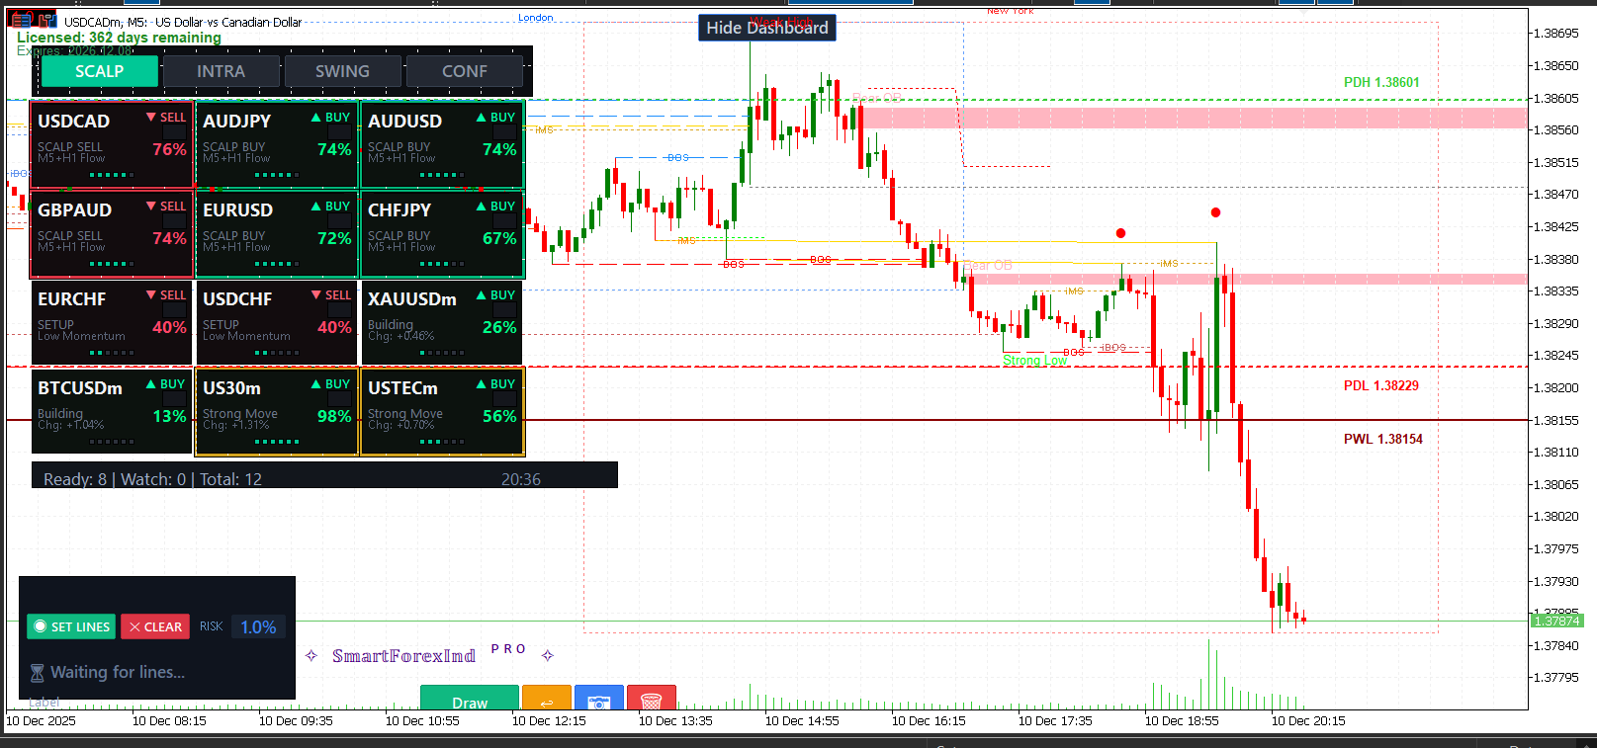
Task: Open the USDCAD signal card
Action: [x=111, y=144]
